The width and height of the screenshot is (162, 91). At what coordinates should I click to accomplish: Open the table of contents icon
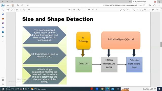click(x=157, y=10)
